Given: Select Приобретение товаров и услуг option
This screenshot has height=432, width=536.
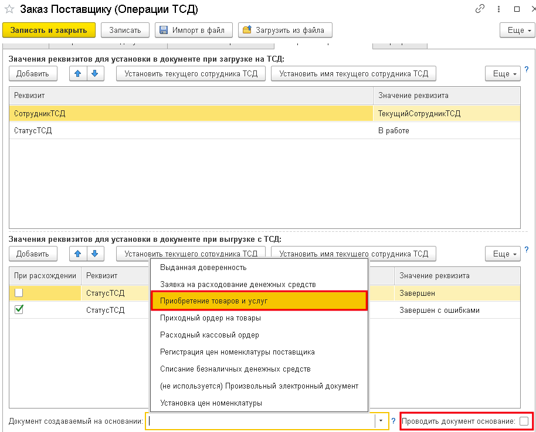Looking at the screenshot, I should (x=259, y=301).
